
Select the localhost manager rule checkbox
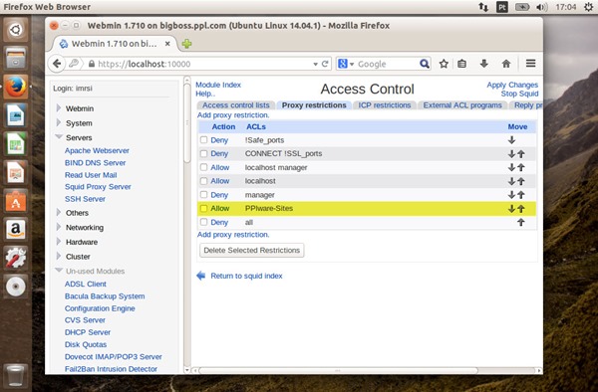(203, 167)
